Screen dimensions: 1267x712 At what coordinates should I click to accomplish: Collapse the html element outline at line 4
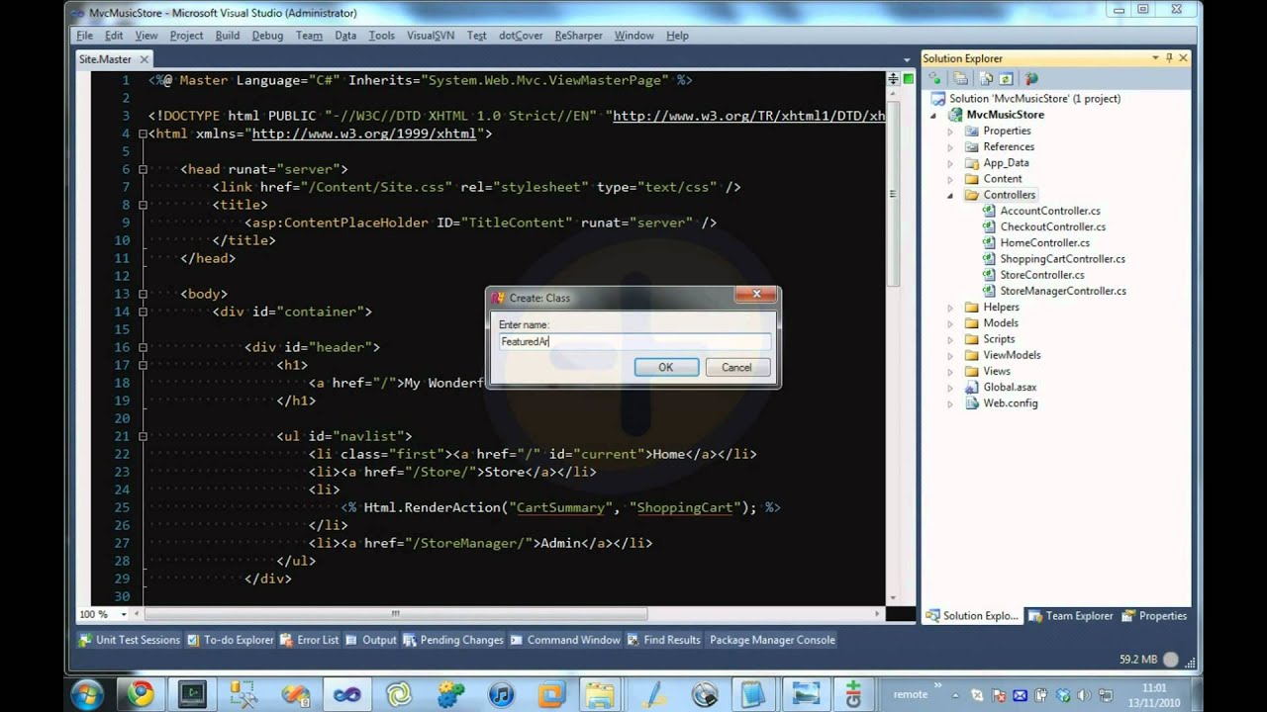143,133
